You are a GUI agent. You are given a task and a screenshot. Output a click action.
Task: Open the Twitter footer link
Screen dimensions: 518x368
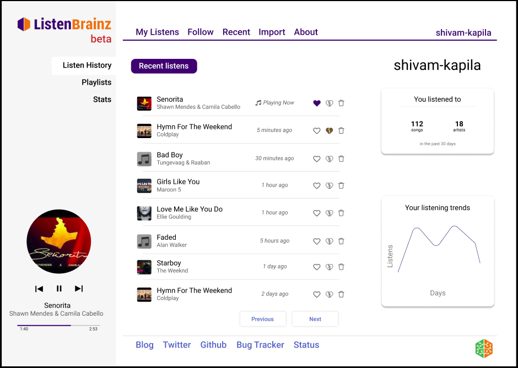[x=177, y=345]
